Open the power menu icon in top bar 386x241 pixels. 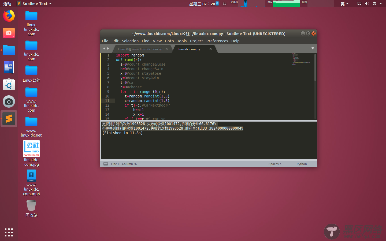pos(374,3)
